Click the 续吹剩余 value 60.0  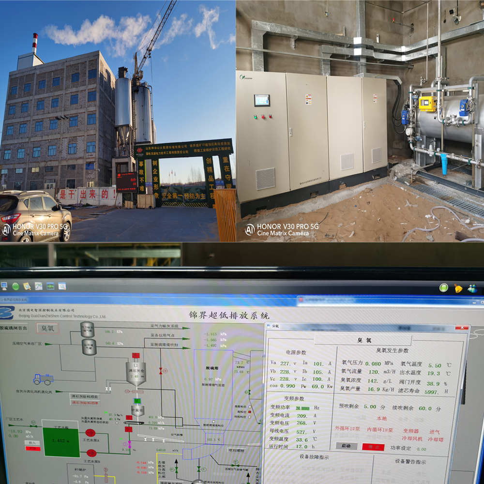coord(425,408)
